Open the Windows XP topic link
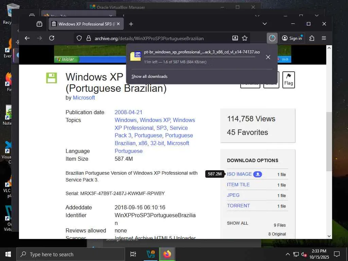Image resolution: width=348 pixels, height=261 pixels. 155,120
